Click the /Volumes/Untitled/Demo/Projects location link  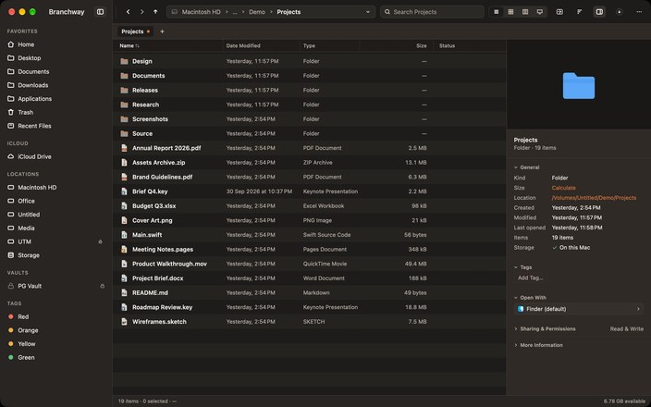pos(594,198)
